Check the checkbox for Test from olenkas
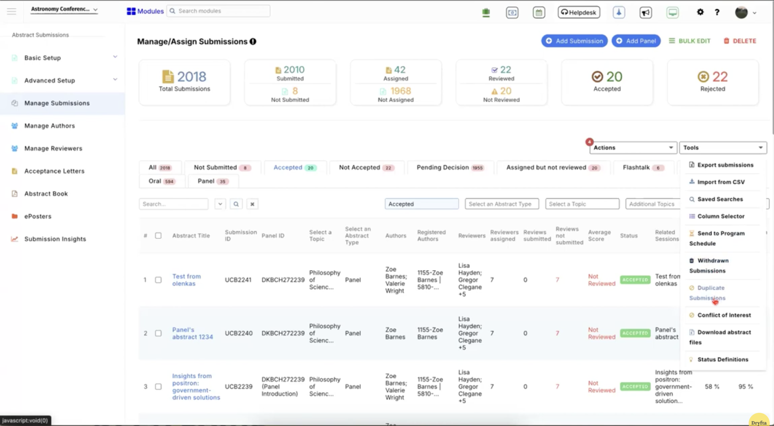The width and height of the screenshot is (774, 426). [x=158, y=280]
